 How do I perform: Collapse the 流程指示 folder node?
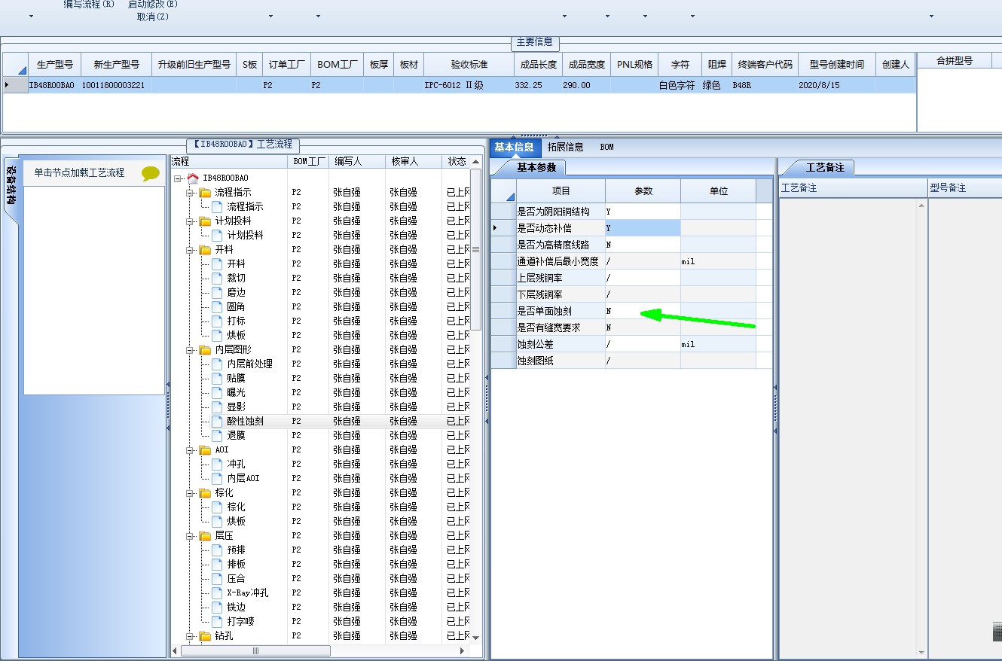coord(191,192)
